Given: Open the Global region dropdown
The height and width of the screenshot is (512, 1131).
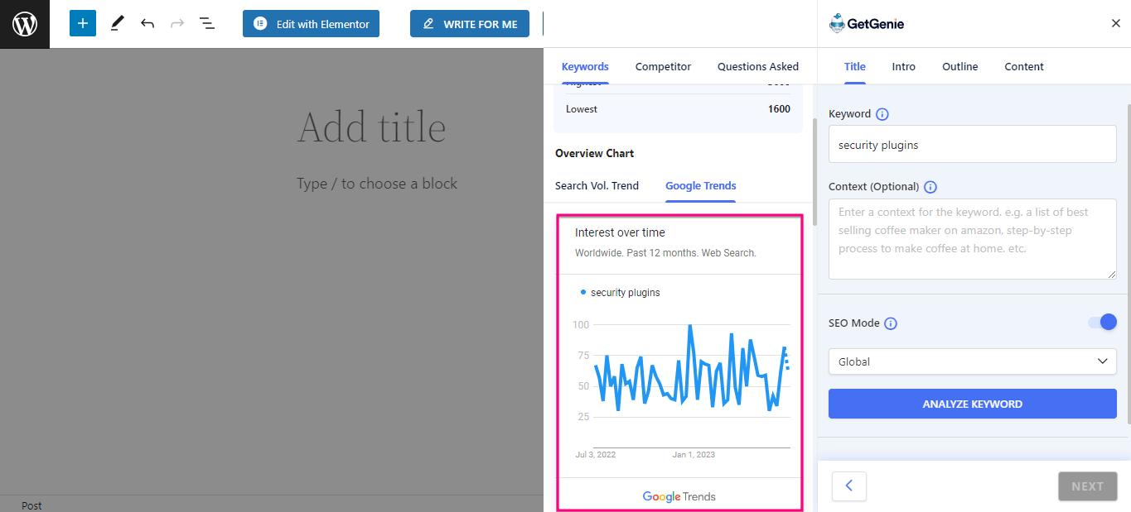Looking at the screenshot, I should [x=973, y=361].
